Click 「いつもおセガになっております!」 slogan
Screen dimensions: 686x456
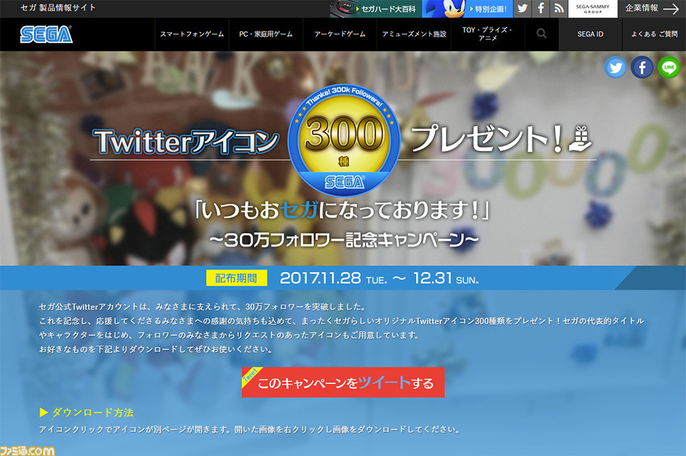pos(342,210)
